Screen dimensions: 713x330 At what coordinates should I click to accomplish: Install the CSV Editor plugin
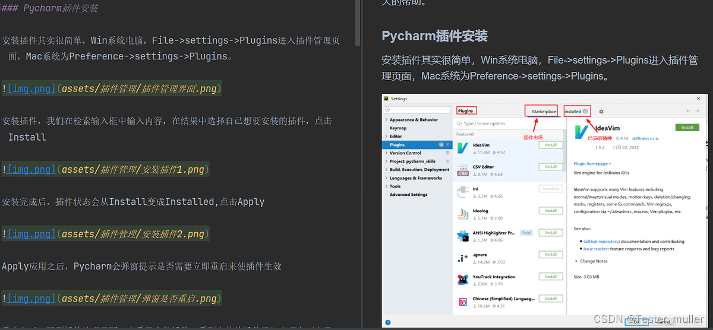[x=551, y=167]
